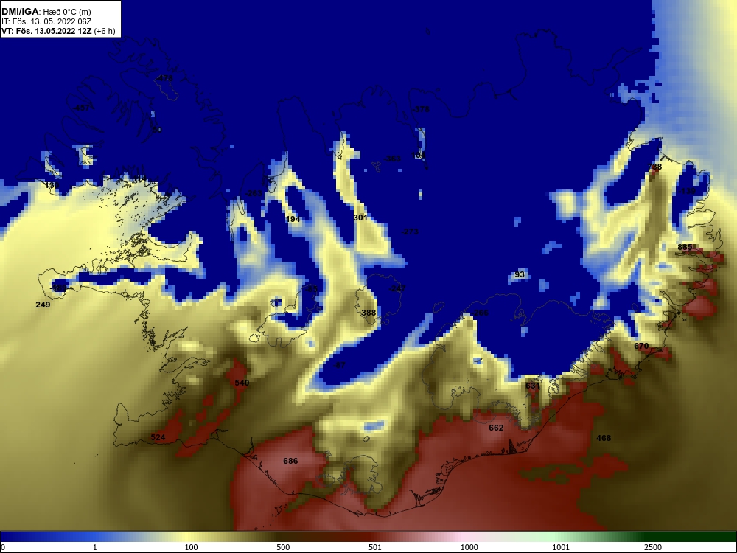Click the 2500 label on the color scale

[652, 547]
